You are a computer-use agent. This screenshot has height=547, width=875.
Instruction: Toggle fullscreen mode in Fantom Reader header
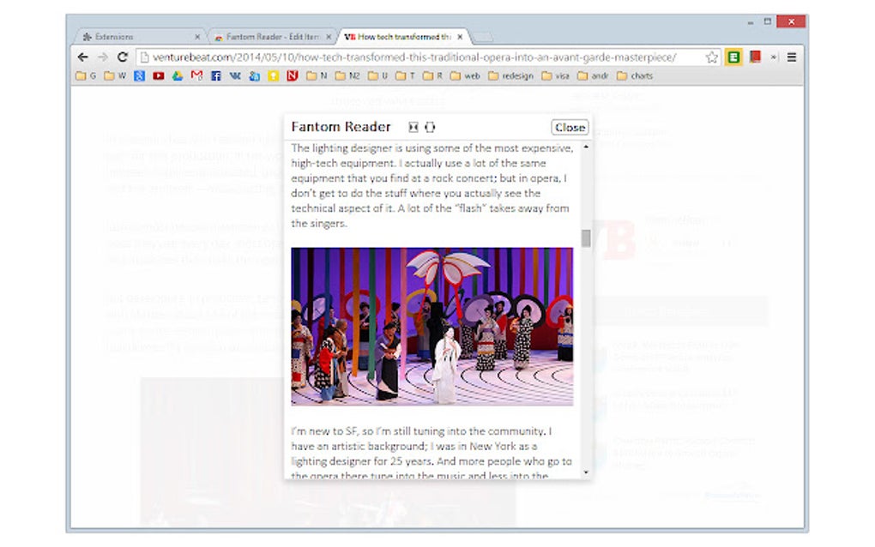[x=413, y=126]
